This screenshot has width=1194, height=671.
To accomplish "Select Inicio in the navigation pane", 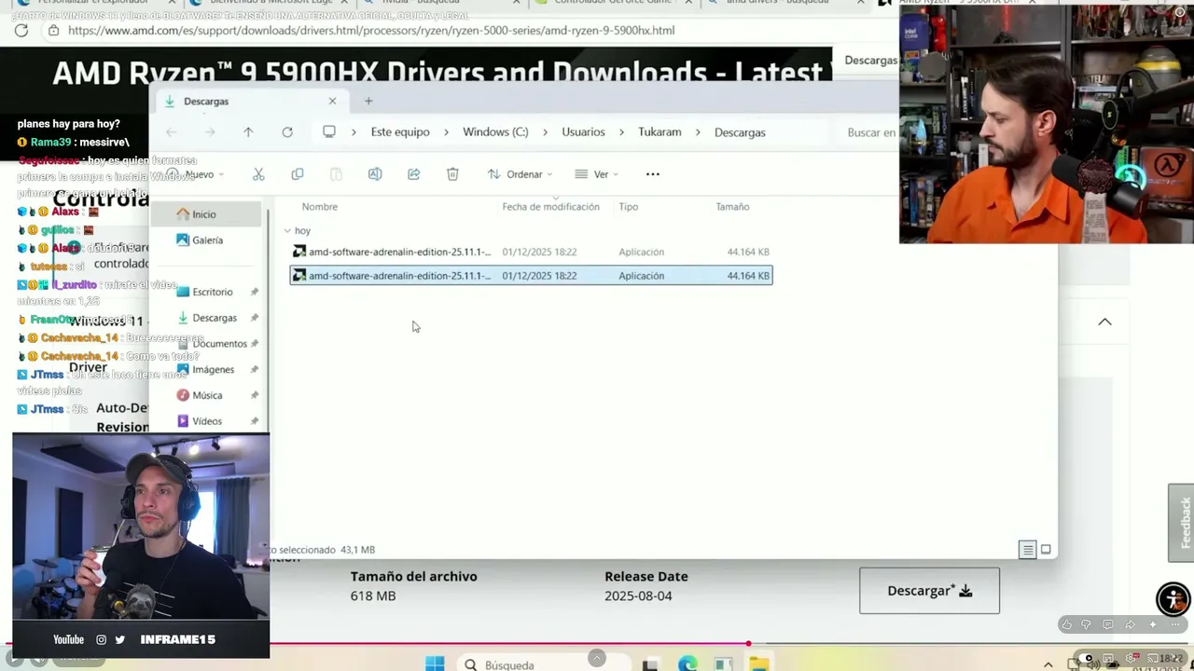I will pos(207,214).
